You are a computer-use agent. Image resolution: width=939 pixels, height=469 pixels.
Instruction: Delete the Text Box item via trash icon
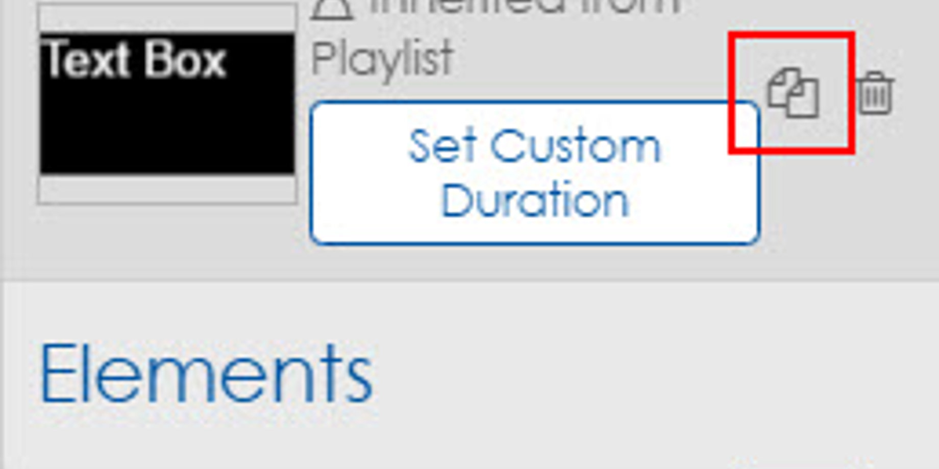[x=876, y=93]
